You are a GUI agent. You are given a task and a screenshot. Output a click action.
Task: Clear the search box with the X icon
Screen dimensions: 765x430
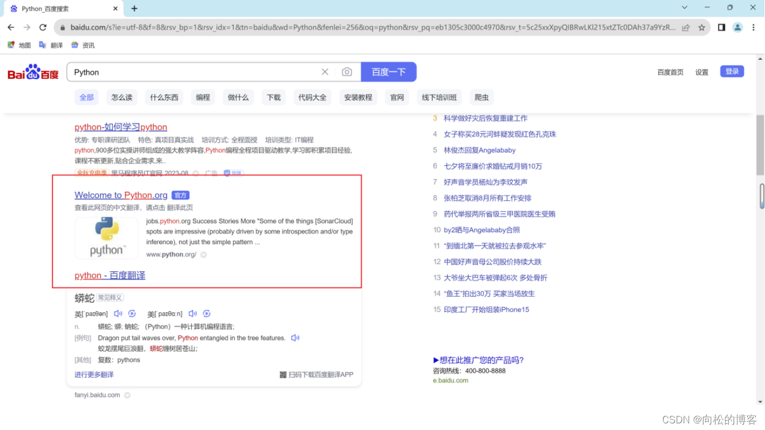click(325, 72)
